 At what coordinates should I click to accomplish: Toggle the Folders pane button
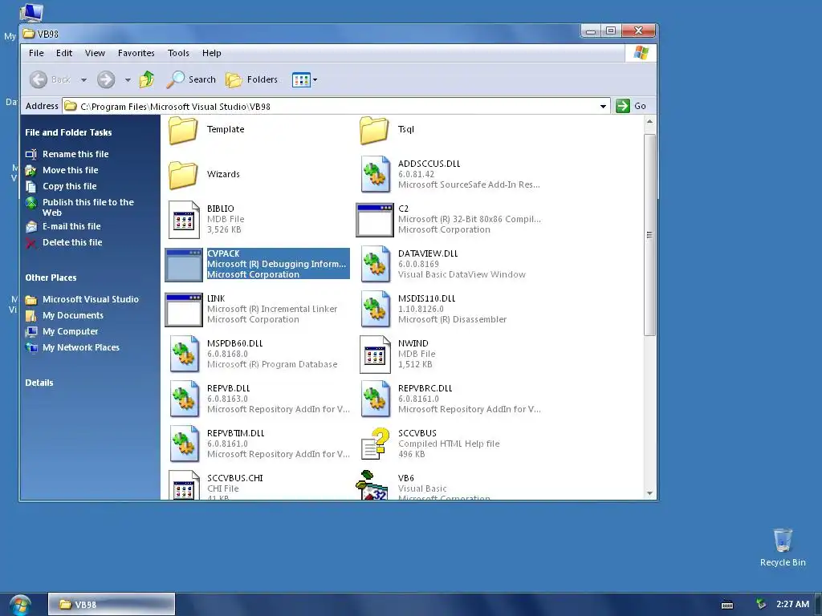pos(251,79)
